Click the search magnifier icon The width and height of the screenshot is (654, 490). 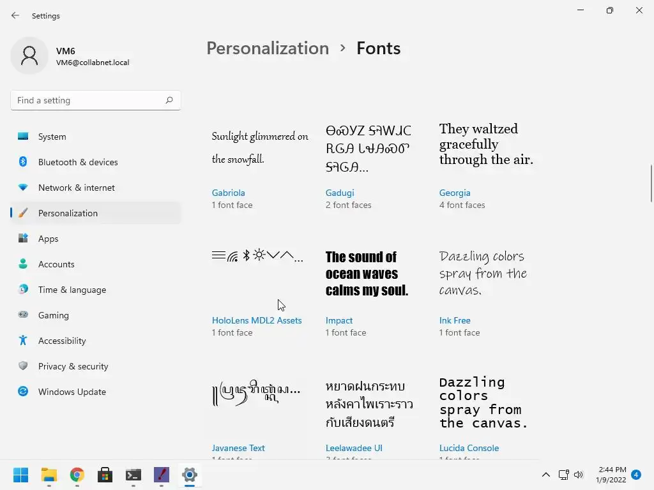(x=169, y=100)
